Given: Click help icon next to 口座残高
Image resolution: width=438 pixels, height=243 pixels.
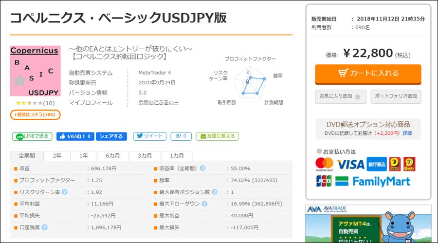Looking at the screenshot, I should point(45,227).
